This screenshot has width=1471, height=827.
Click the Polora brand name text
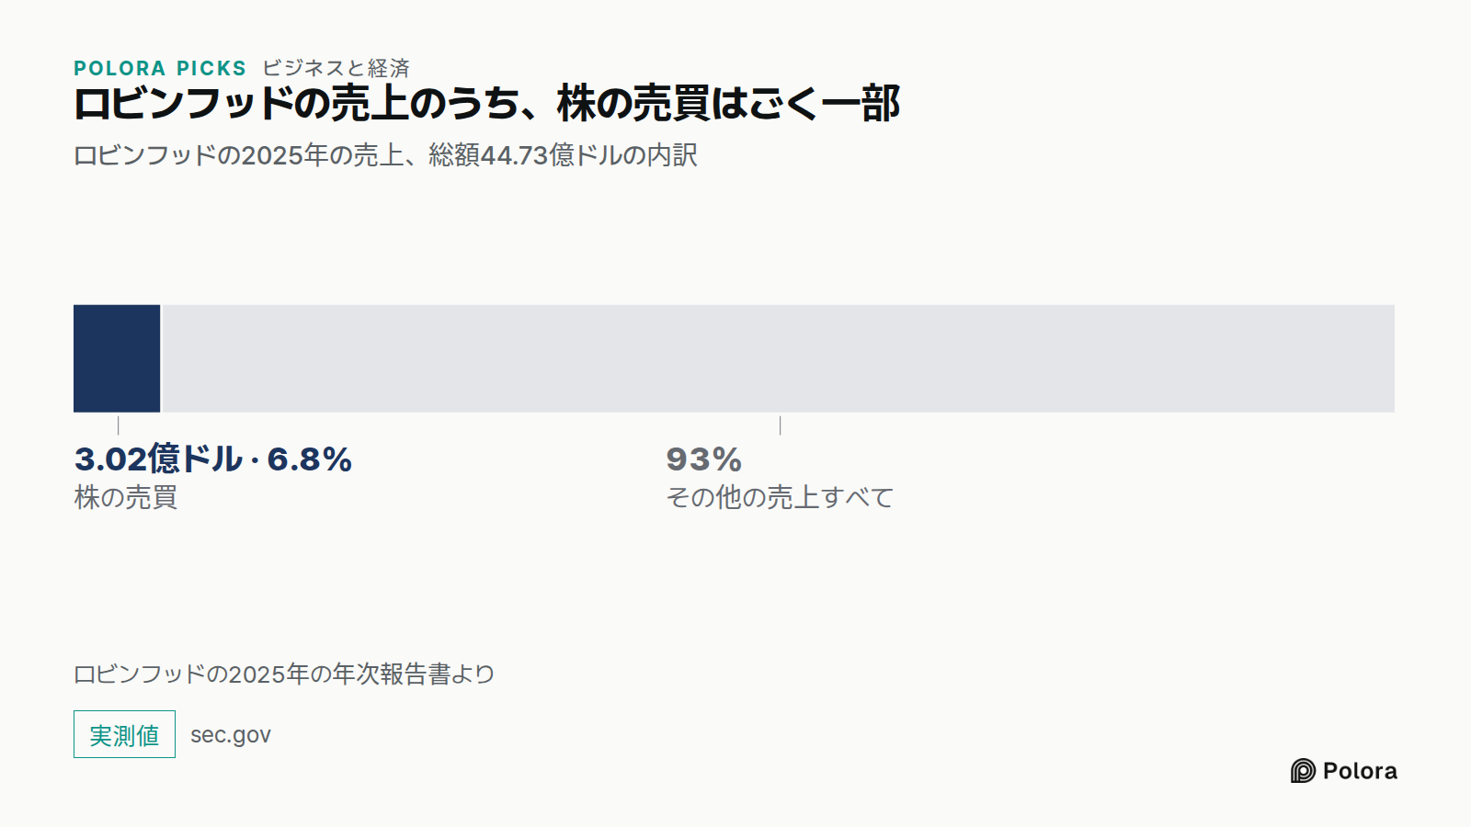1360,771
